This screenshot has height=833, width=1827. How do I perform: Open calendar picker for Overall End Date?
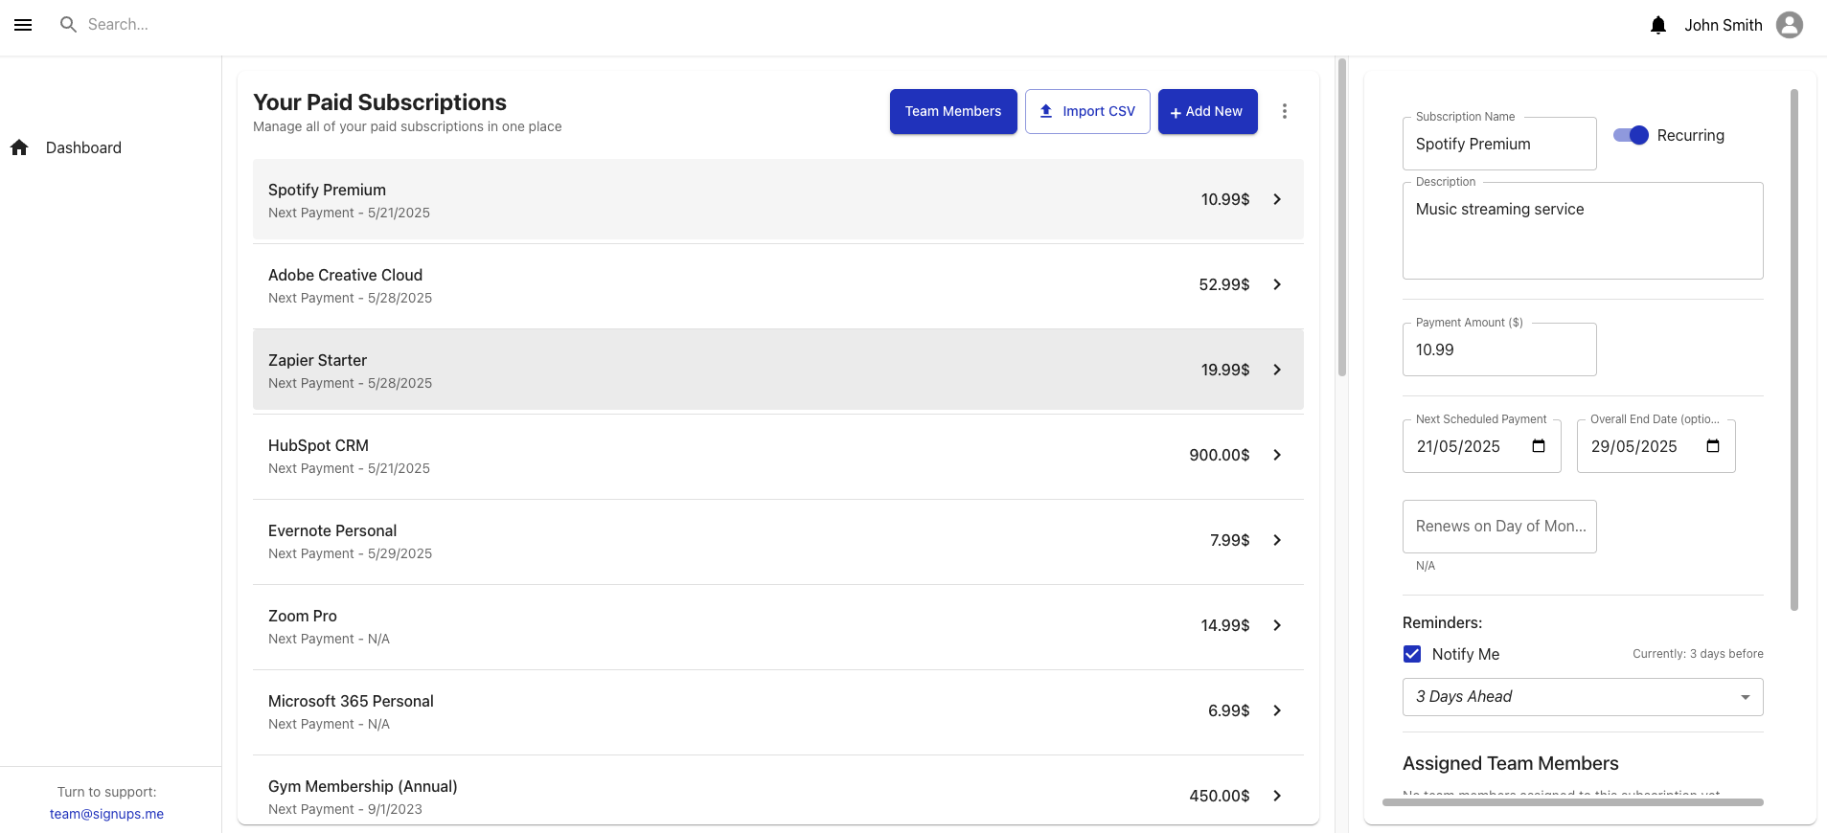pos(1713,446)
